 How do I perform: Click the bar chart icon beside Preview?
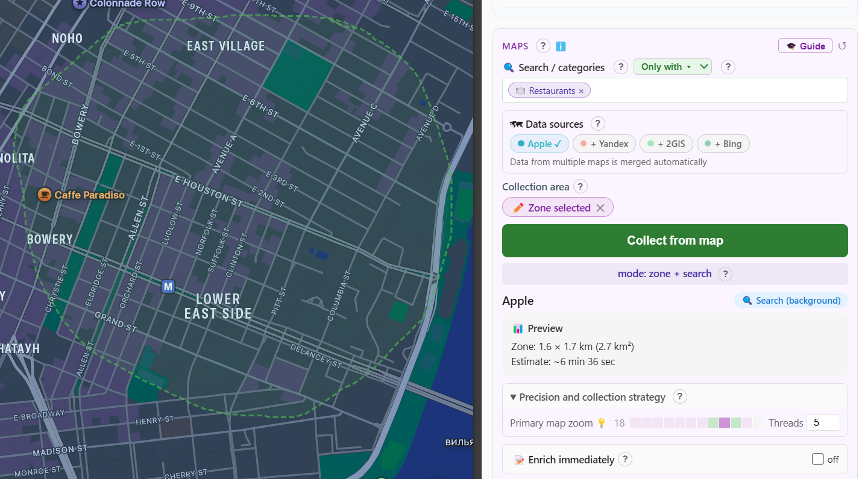click(518, 328)
